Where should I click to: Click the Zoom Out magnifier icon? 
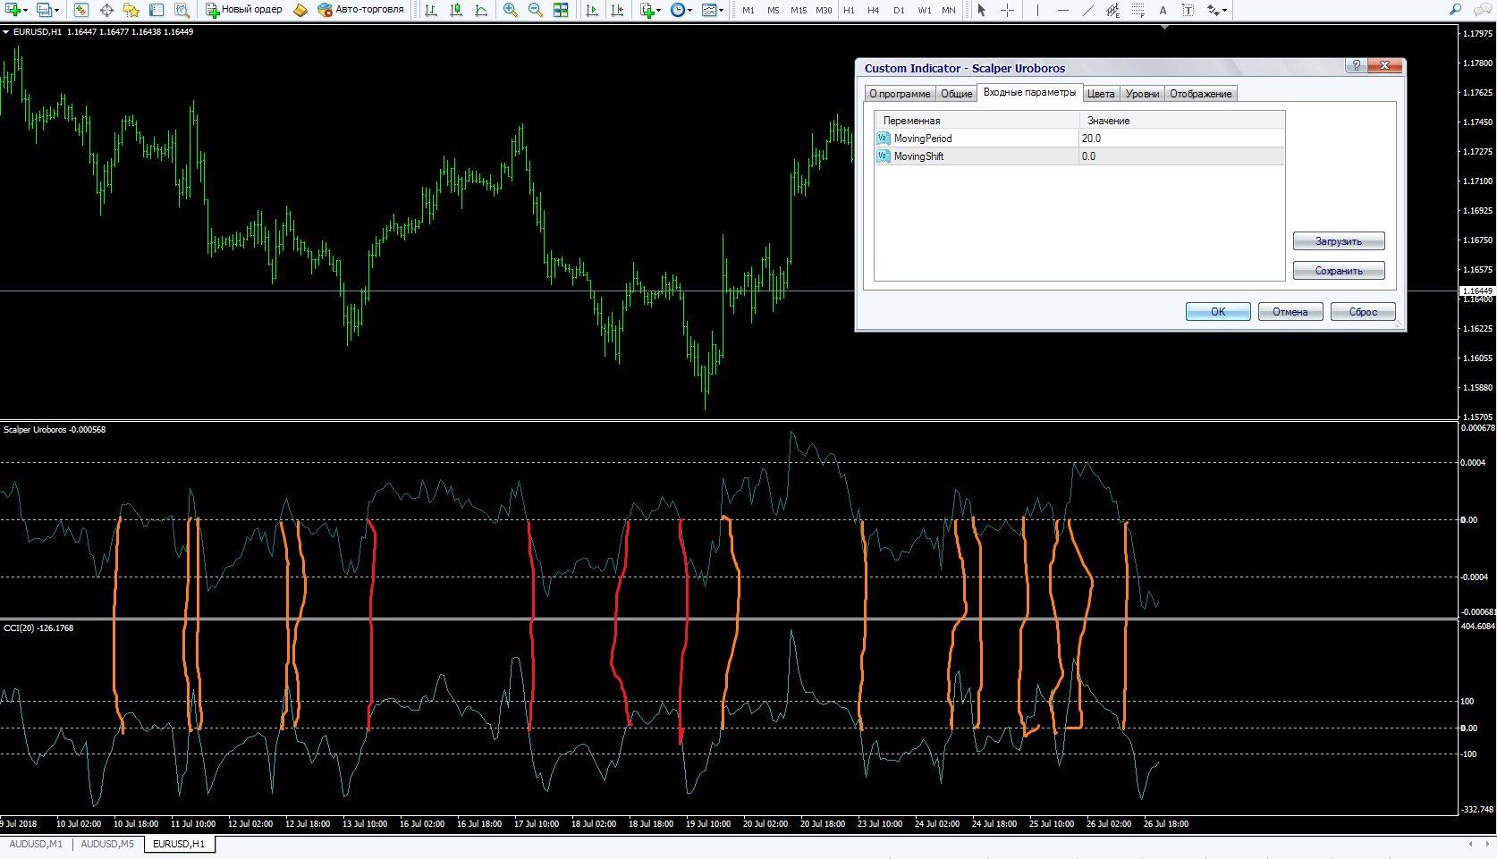536,10
